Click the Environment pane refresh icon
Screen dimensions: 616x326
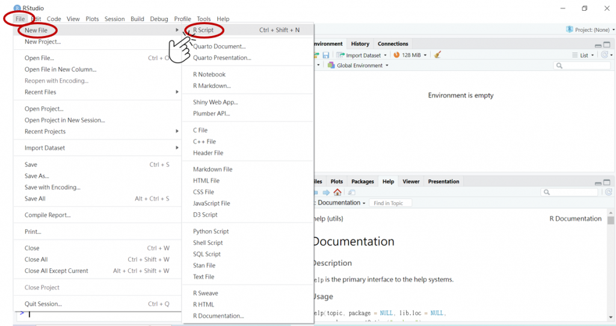coord(605,55)
